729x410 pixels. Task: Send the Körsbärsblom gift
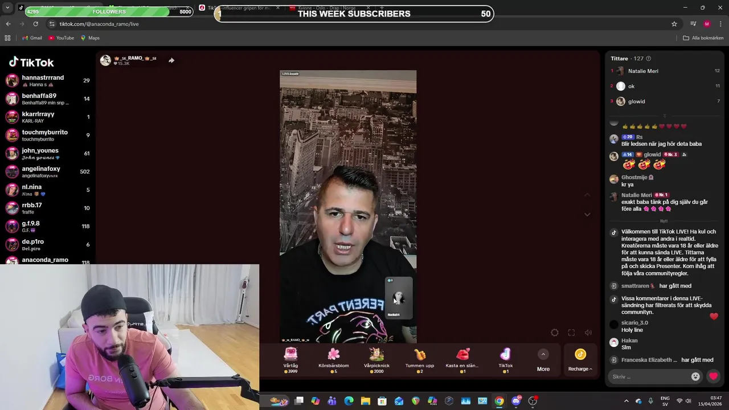334,360
